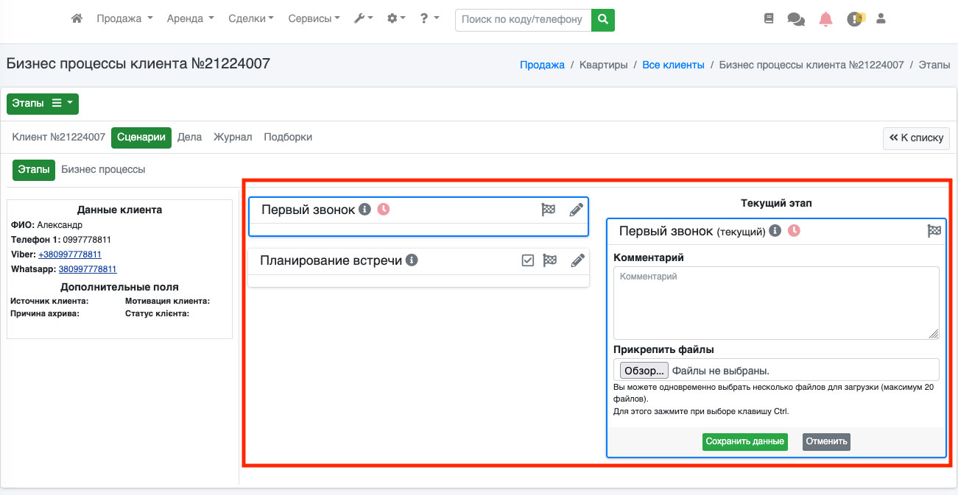This screenshot has height=495, width=958.
Task: Click the phone number 0997778811
Action: [x=86, y=240]
